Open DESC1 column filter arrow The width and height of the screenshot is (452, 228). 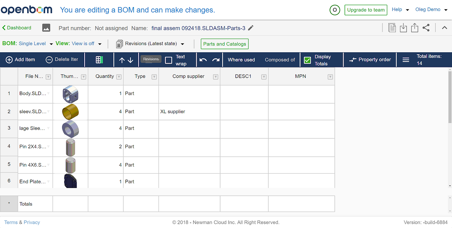point(264,77)
